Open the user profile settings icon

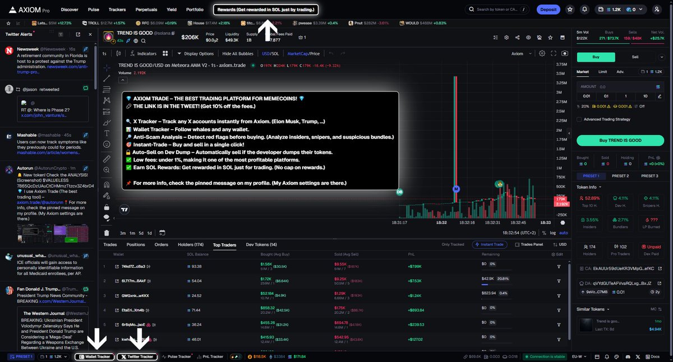tap(657, 10)
